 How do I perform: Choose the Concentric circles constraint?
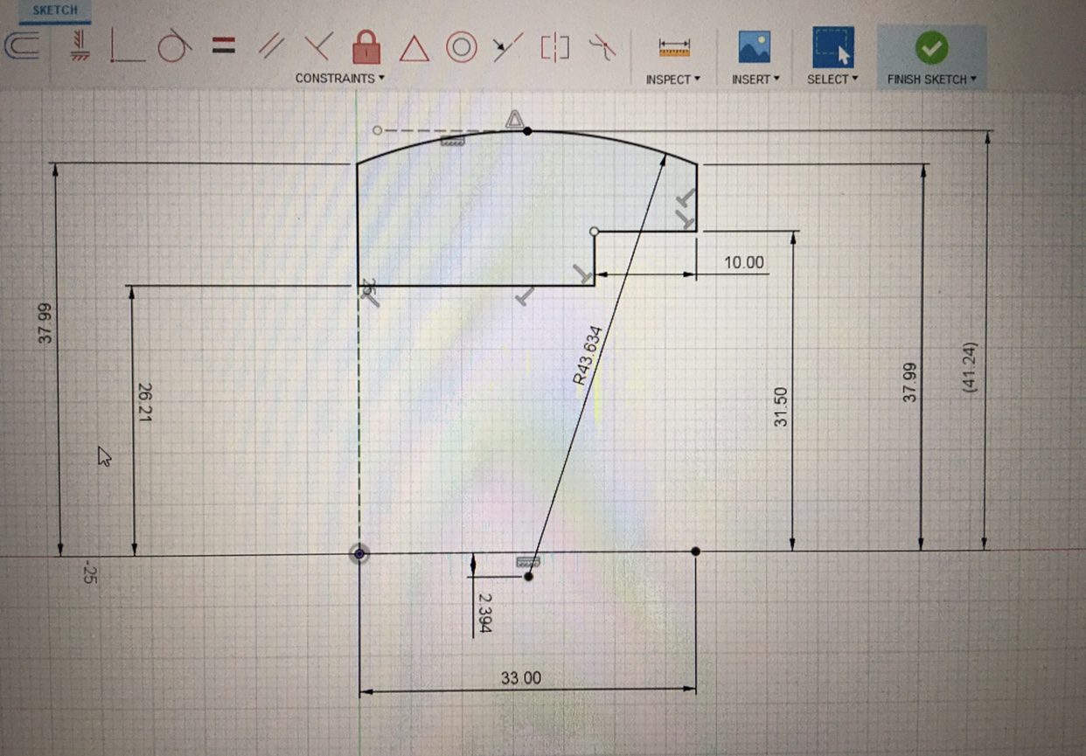point(461,47)
